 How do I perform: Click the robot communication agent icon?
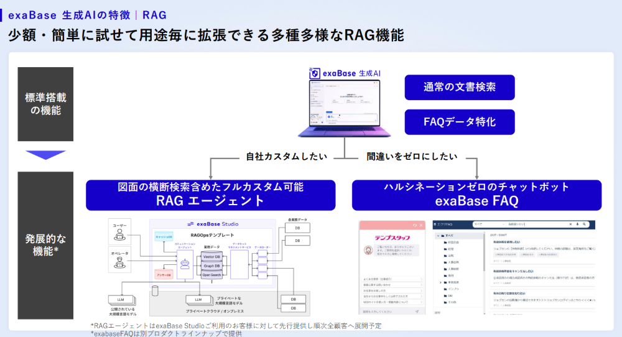(x=183, y=263)
